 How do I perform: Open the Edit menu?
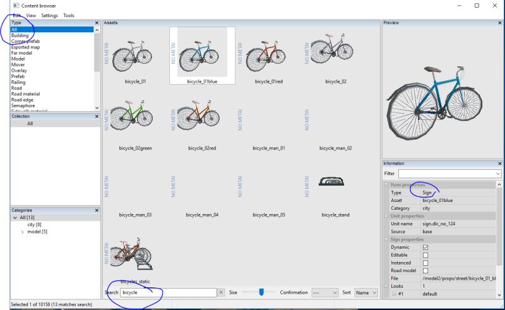(17, 15)
